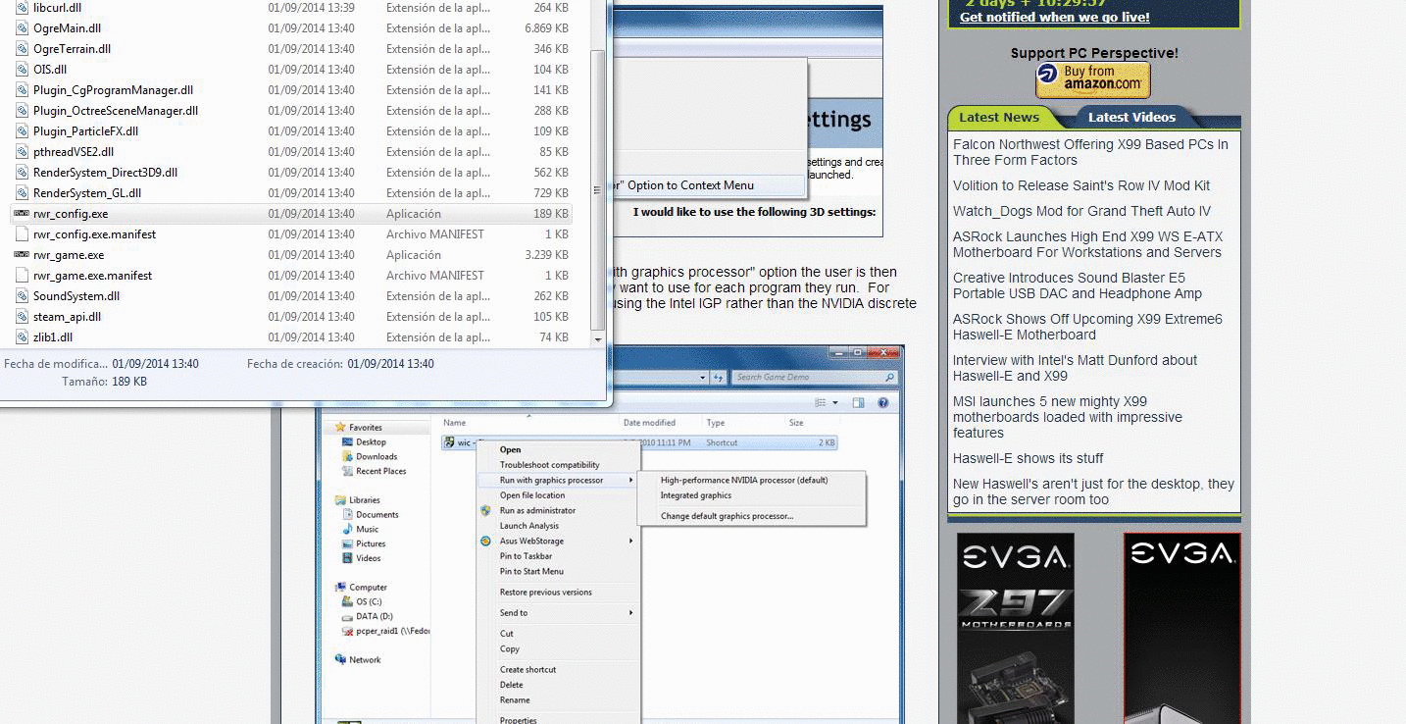The height and width of the screenshot is (724, 1406).
Task: Open the MSI 5 new mighty X99 motherboards link
Action: (x=1068, y=417)
